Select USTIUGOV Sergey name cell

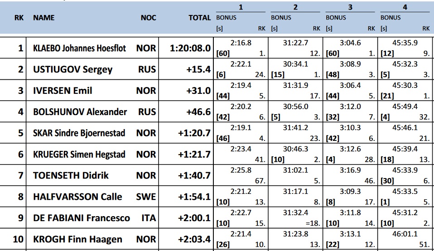(x=72, y=69)
